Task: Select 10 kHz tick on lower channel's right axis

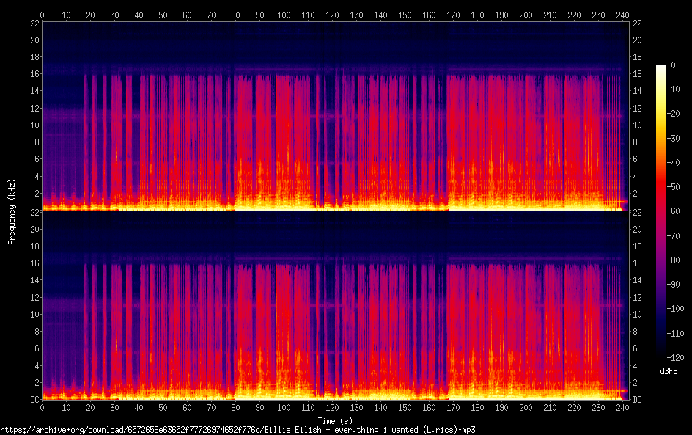Action: tap(636, 314)
